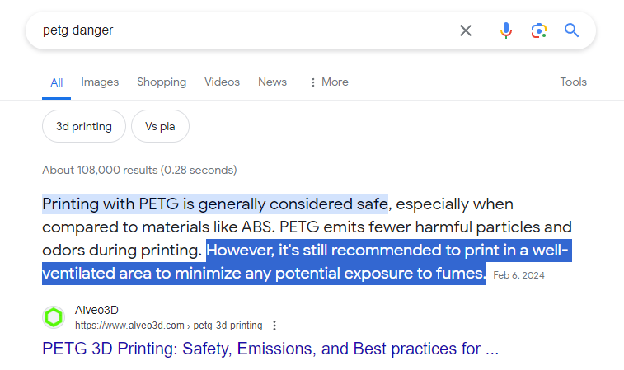The image size is (624, 370).
Task: Click the blue magnifier search icon
Action: (x=572, y=30)
